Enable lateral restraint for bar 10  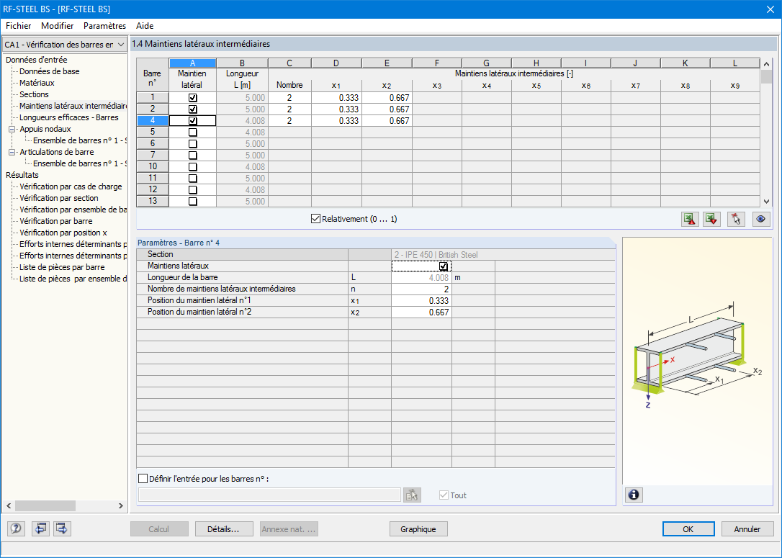coord(192,166)
